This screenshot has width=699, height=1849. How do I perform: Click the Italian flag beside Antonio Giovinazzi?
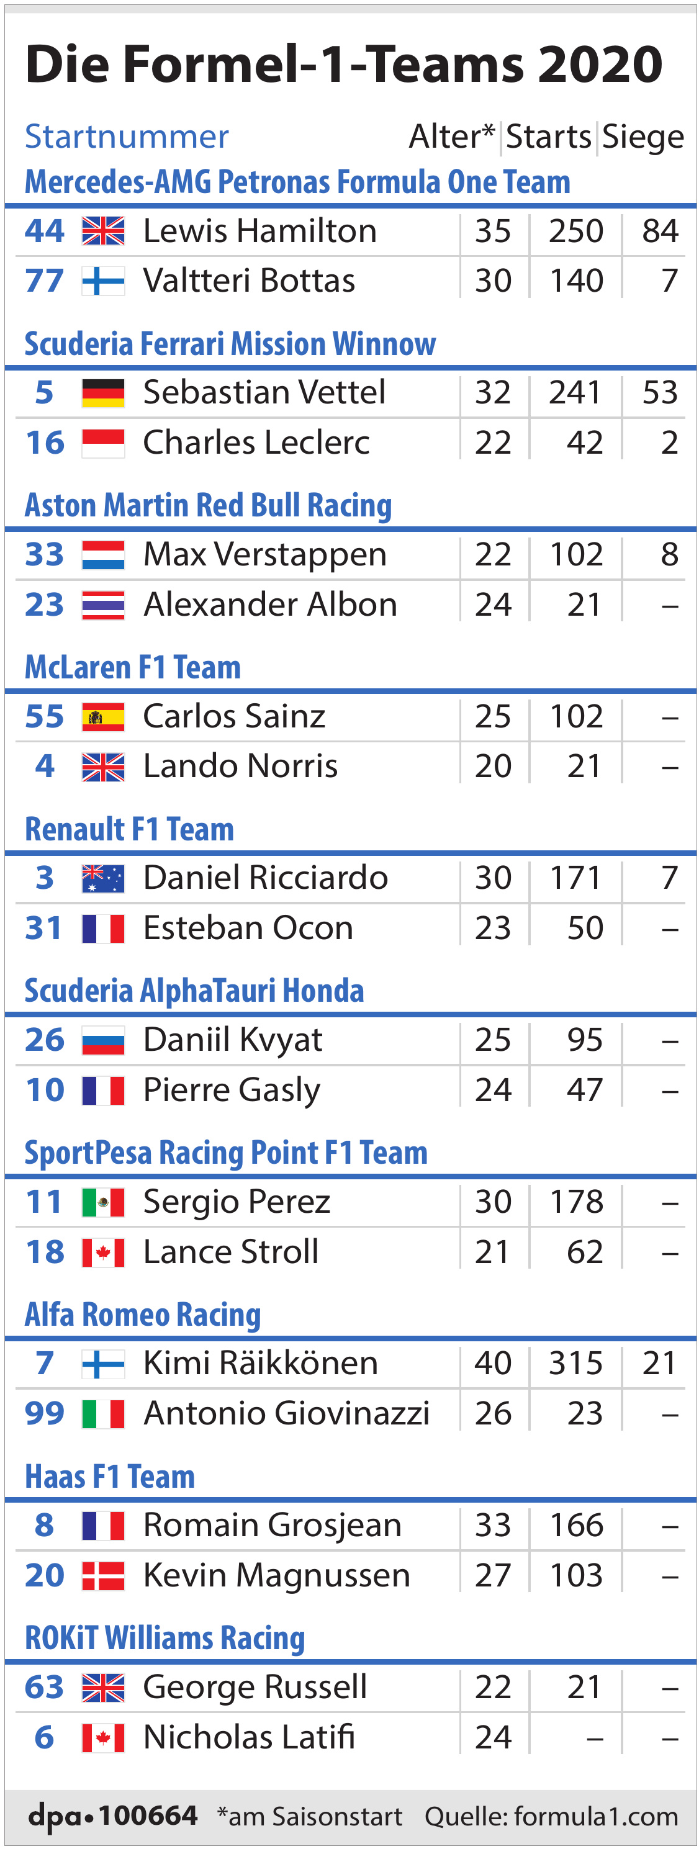coord(103,1414)
